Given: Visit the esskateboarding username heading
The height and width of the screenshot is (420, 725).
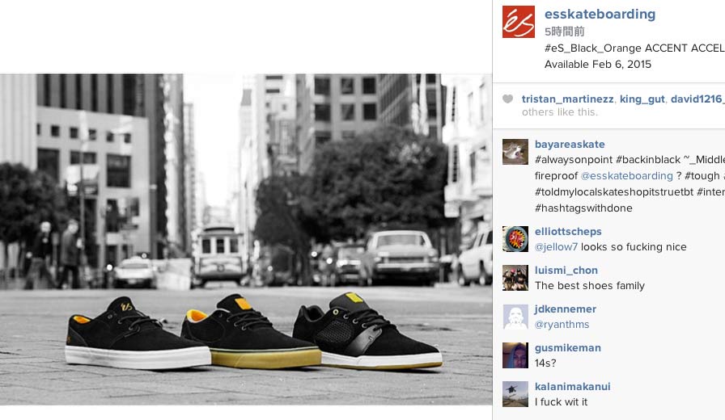Looking at the screenshot, I should 600,15.
